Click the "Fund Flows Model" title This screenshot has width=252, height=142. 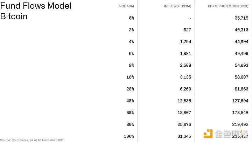pos(36,6)
